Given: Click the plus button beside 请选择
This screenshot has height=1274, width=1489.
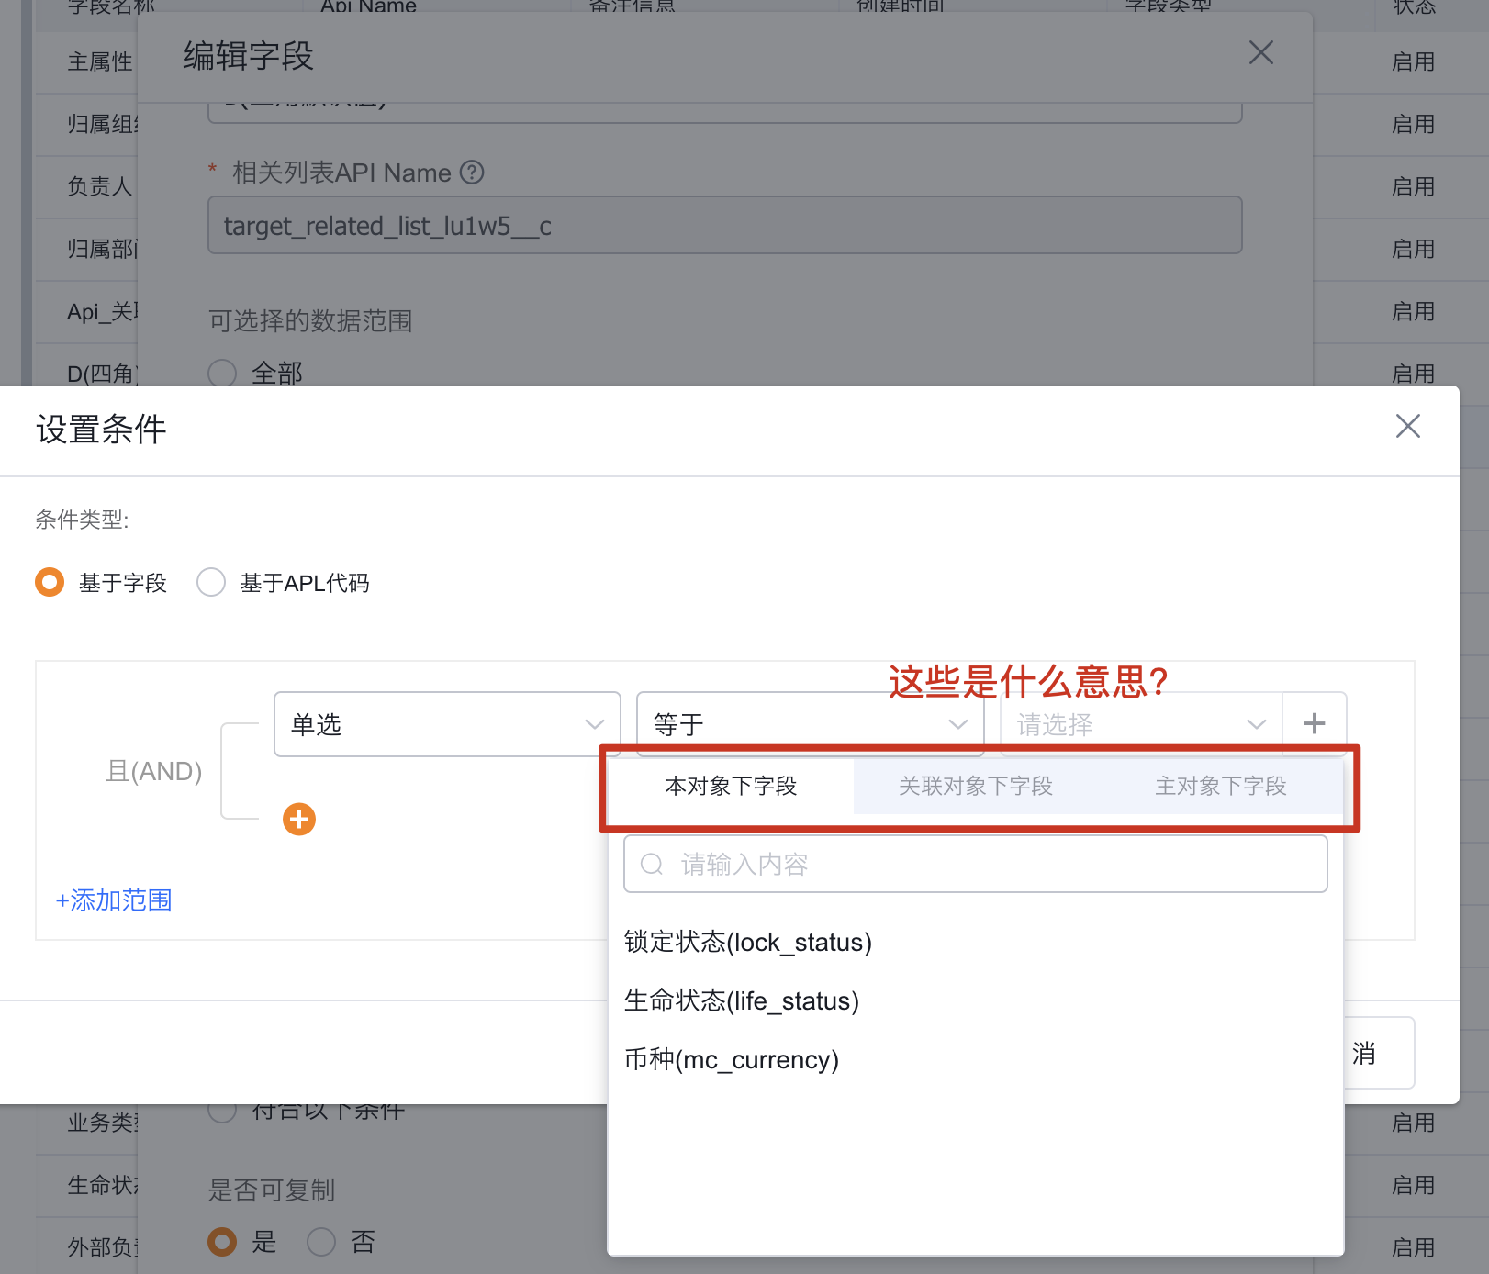Looking at the screenshot, I should pos(1315,724).
